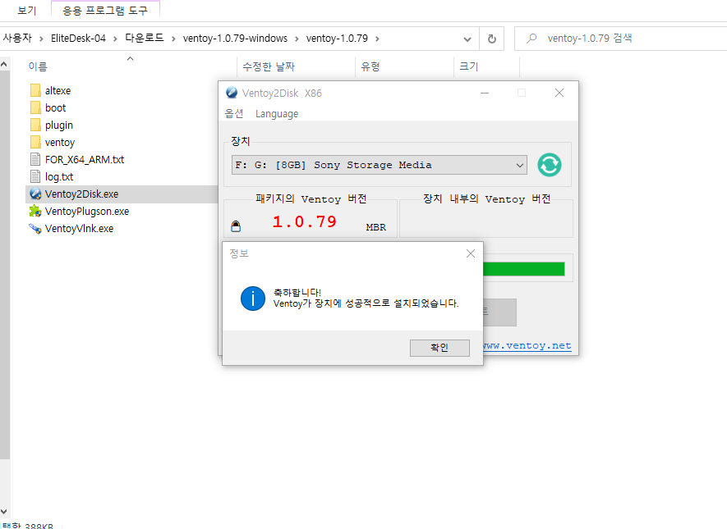
Task: Click the plugin folder icon
Action: (x=35, y=125)
